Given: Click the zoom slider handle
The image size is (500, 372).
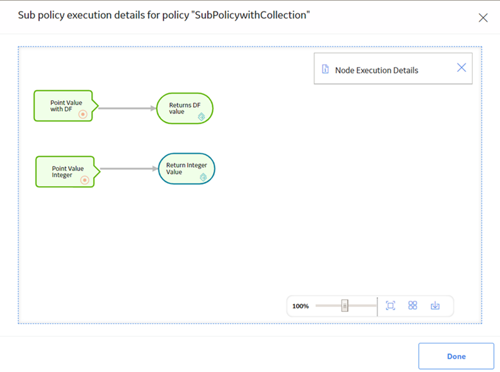Looking at the screenshot, I should (x=345, y=306).
